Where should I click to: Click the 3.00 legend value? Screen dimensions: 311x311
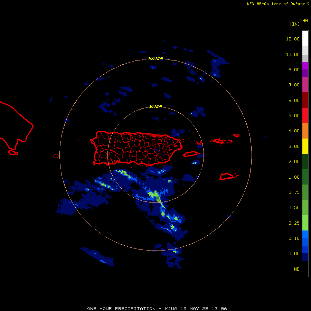coord(294,147)
